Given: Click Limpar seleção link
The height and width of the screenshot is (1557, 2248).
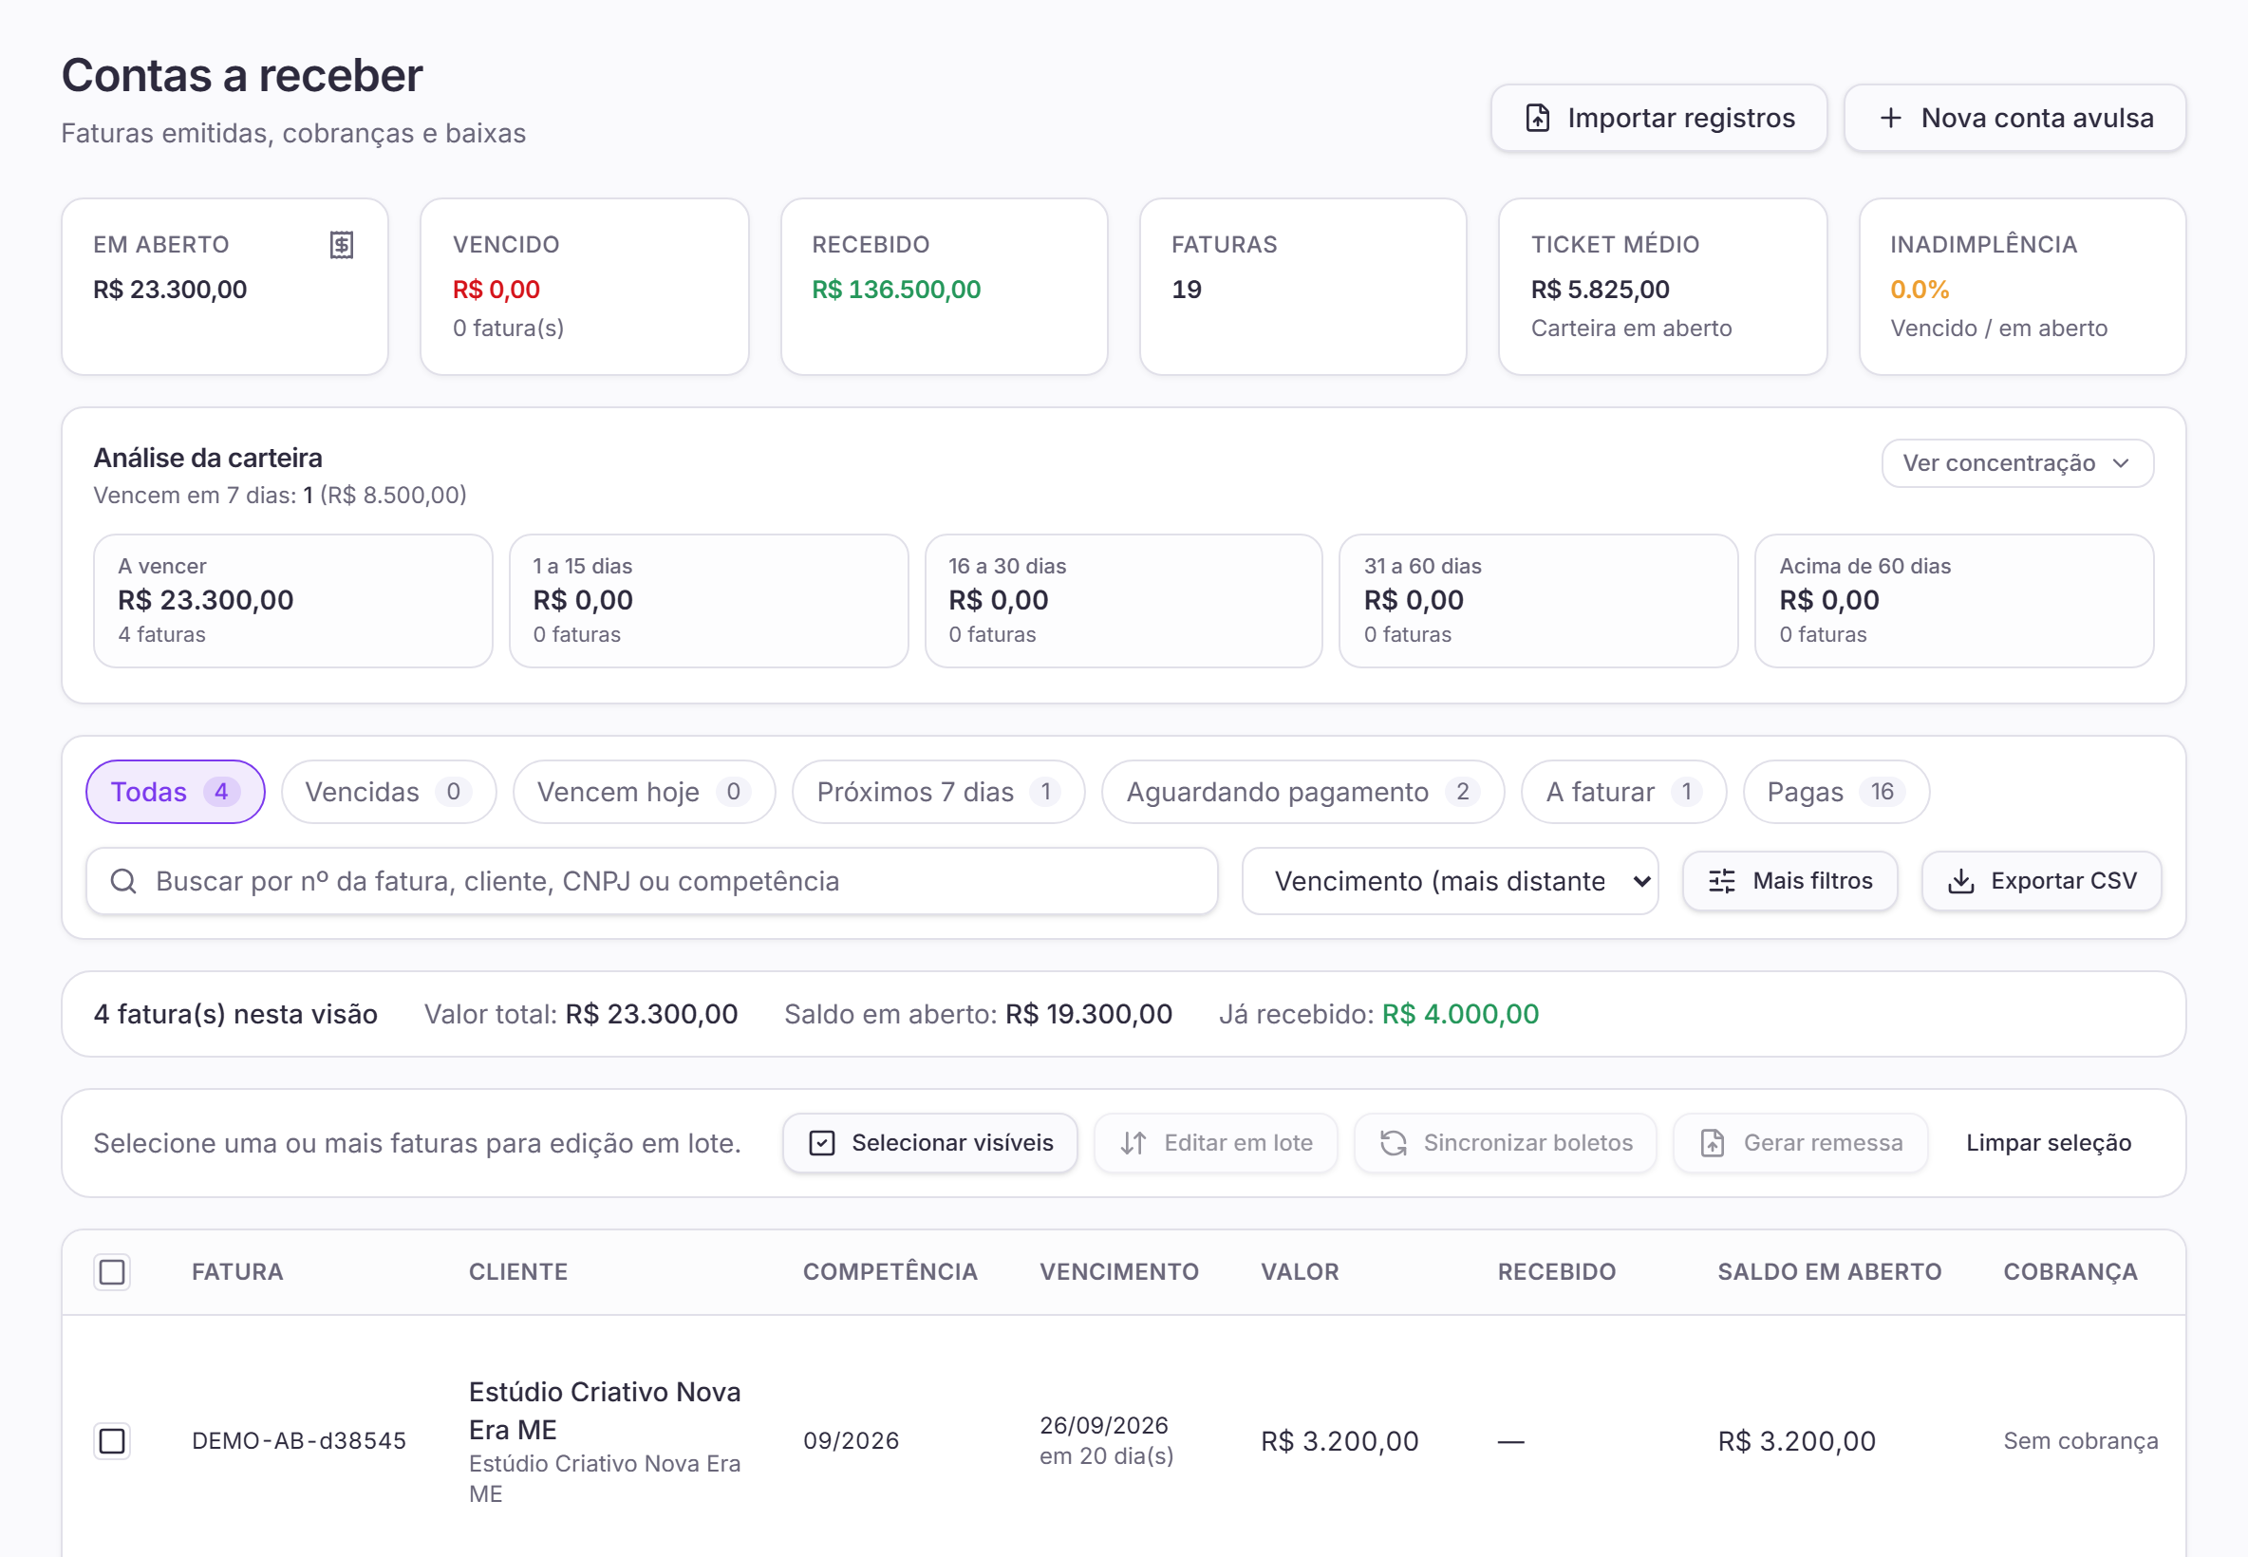Looking at the screenshot, I should tap(2048, 1142).
